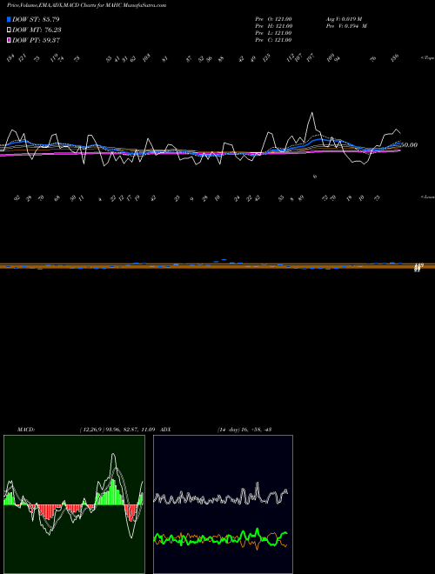Click the magenta DOW PT legend swatch
The width and height of the screenshot is (435, 574).
[x=9, y=40]
